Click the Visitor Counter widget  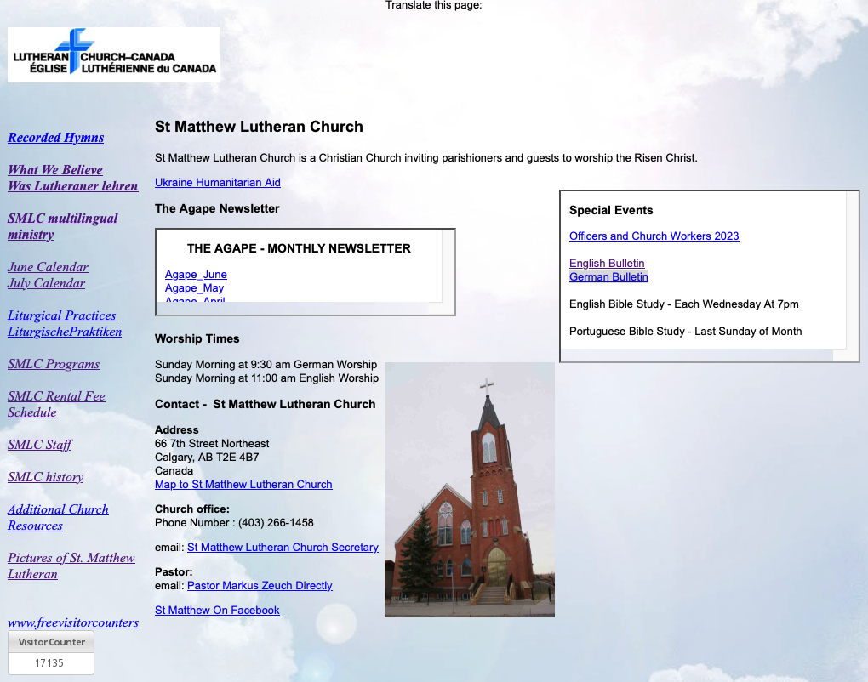click(x=51, y=652)
